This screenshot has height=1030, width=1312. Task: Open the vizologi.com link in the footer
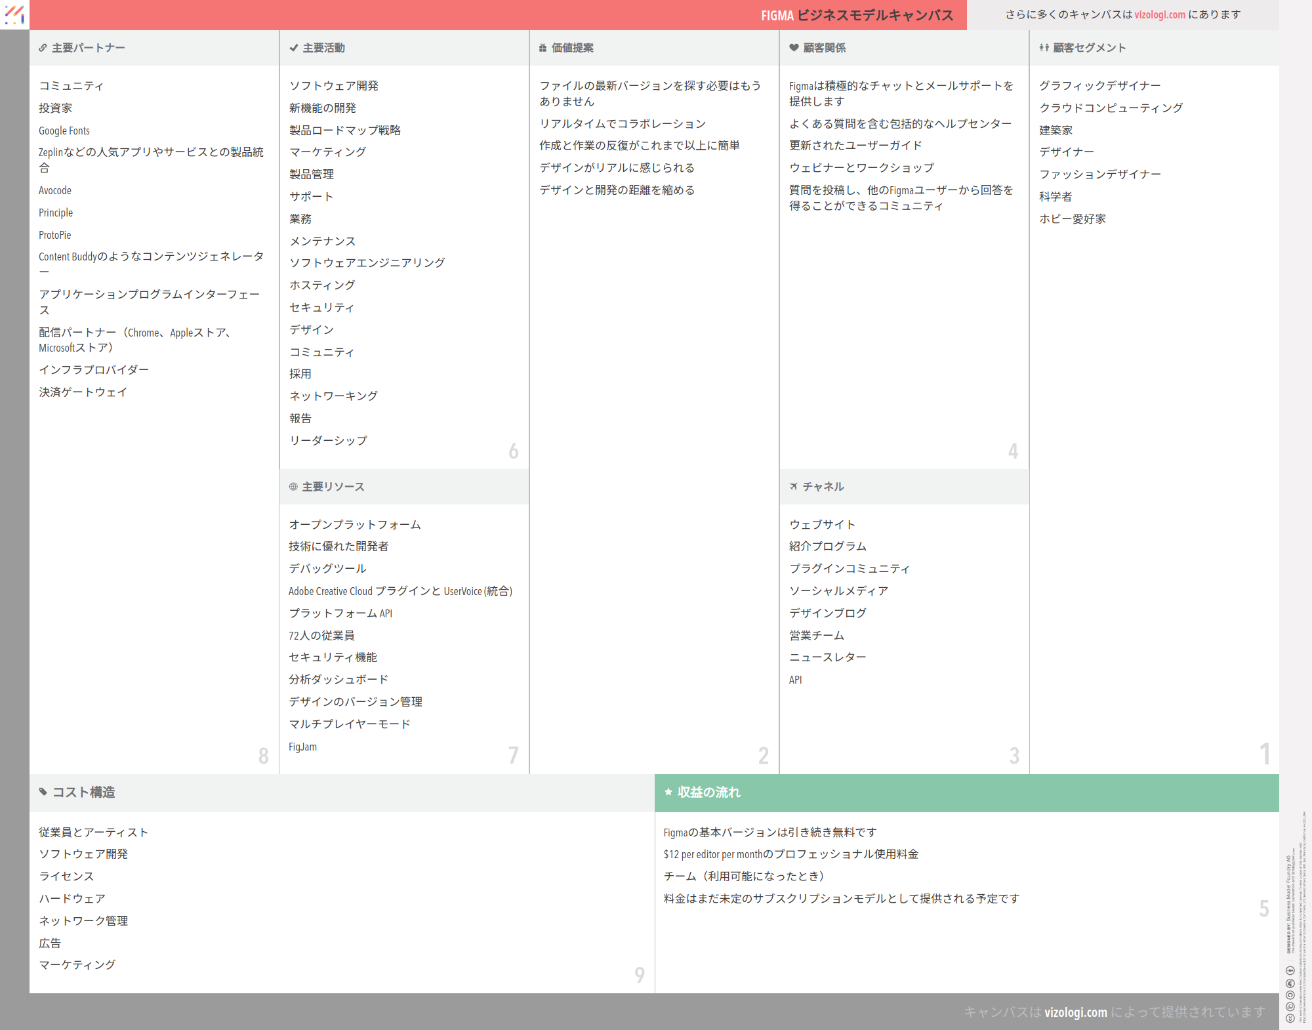click(x=1076, y=1012)
